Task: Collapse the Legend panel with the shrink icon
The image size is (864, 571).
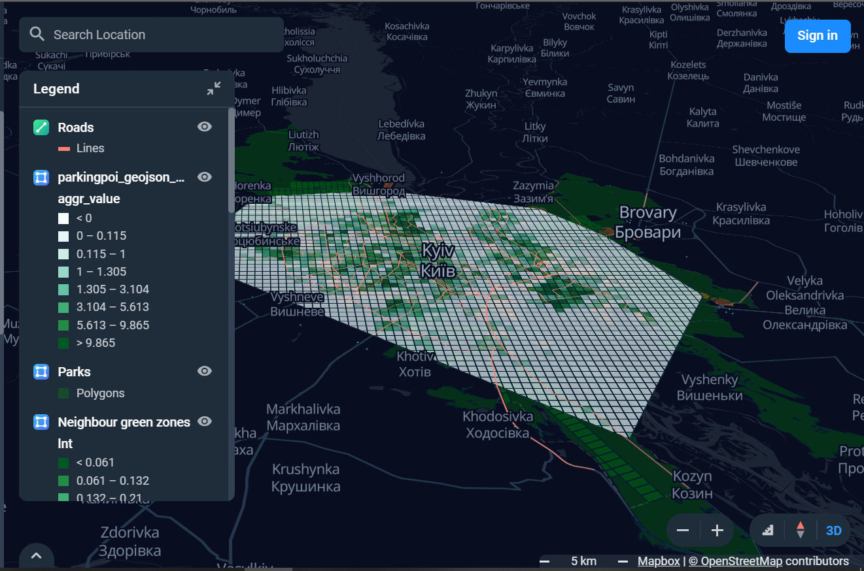Action: (x=213, y=89)
